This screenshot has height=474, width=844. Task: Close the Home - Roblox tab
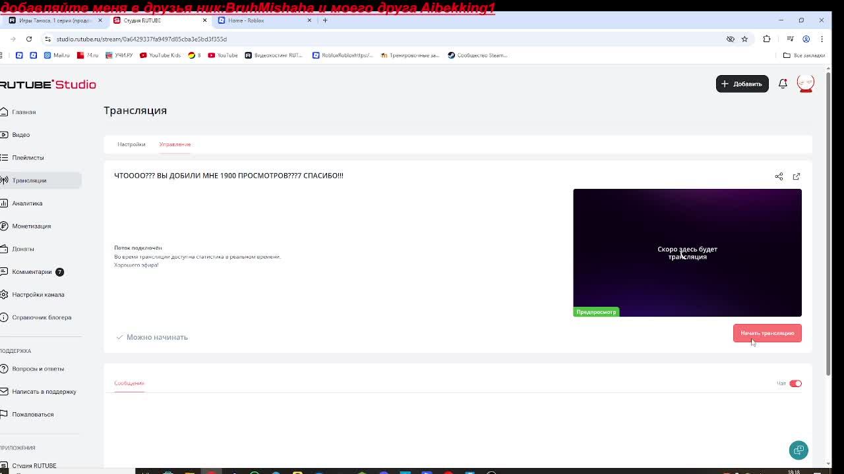309,20
